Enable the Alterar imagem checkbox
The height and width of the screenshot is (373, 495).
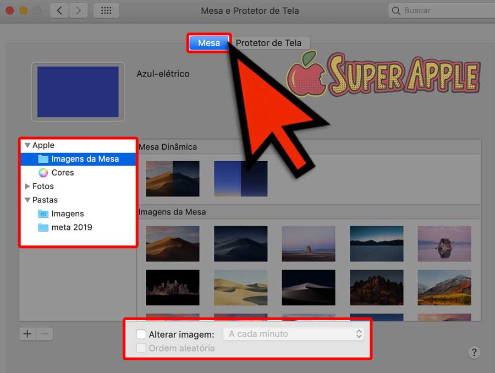[x=141, y=334]
